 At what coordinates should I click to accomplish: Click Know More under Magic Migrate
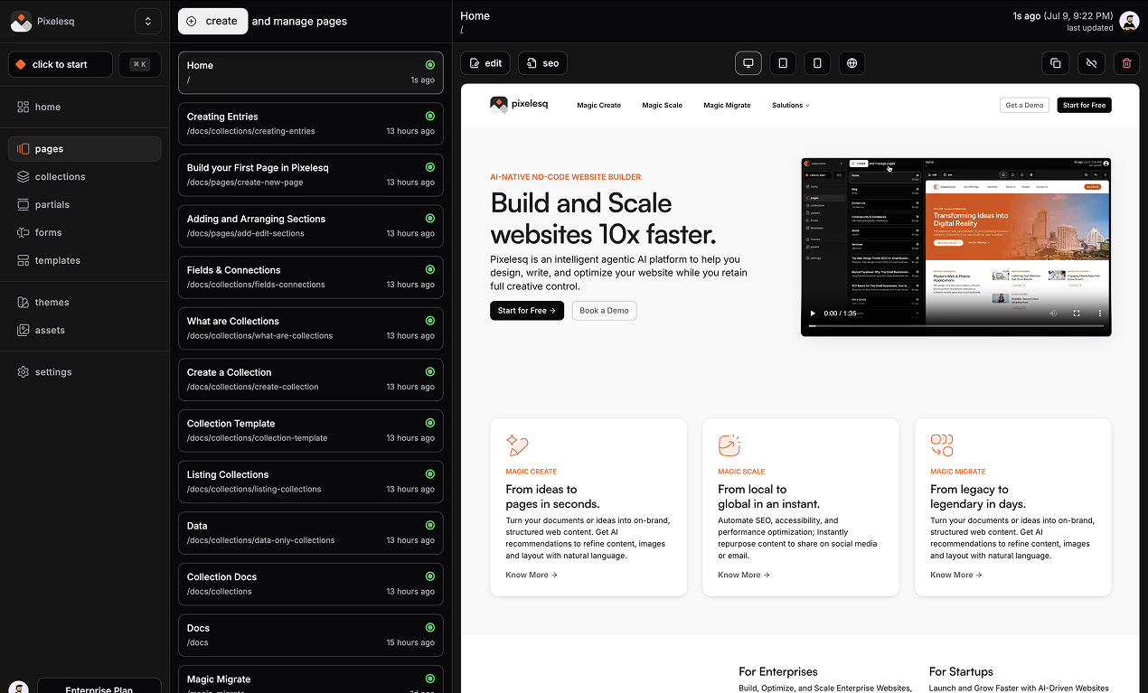coord(956,575)
